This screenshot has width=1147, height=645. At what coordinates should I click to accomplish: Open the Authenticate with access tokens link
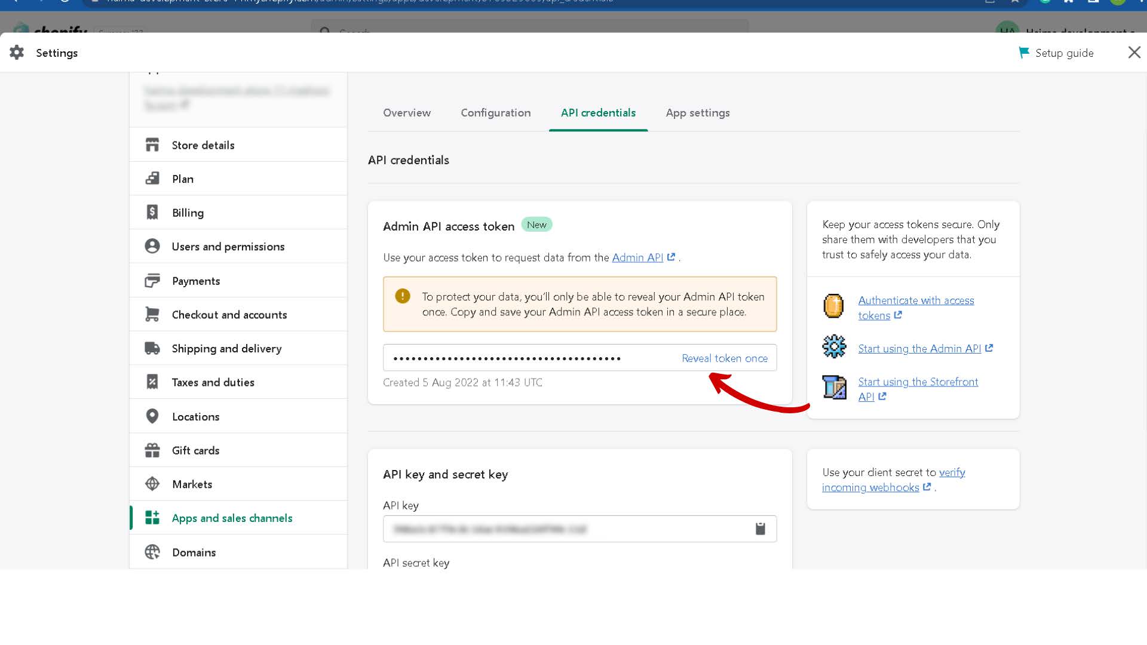tap(915, 301)
